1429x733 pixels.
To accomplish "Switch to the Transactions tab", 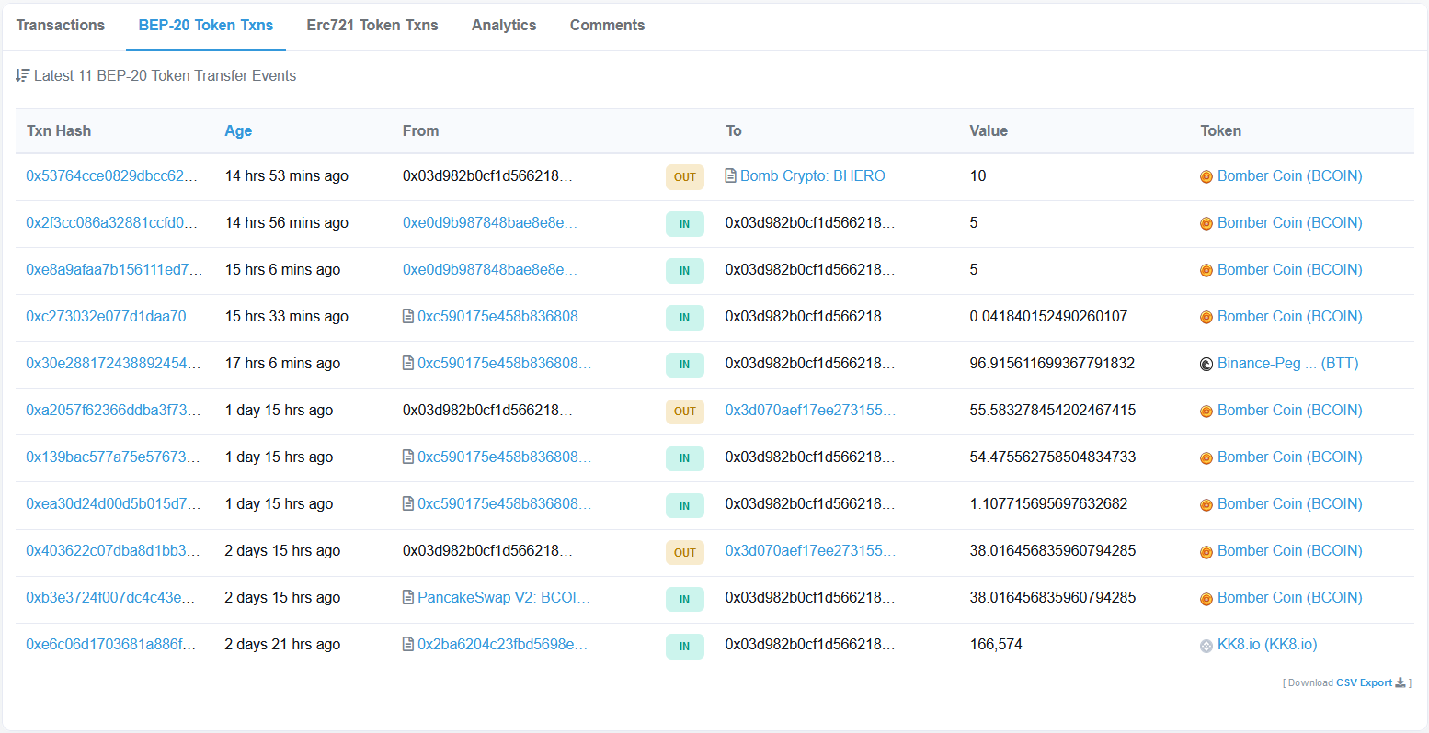I will pyautogui.click(x=61, y=25).
